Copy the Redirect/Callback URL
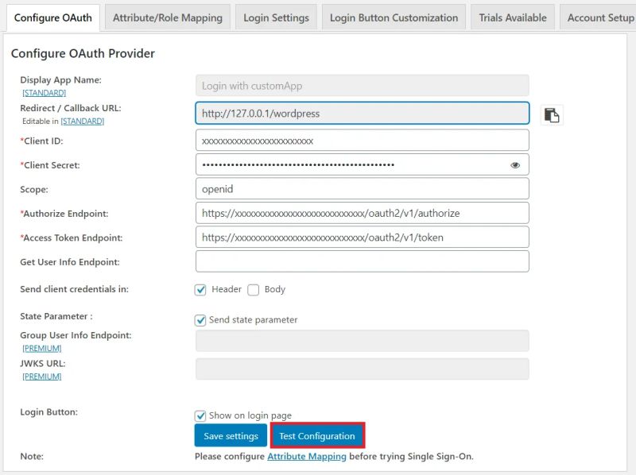The image size is (636, 475). [552, 114]
